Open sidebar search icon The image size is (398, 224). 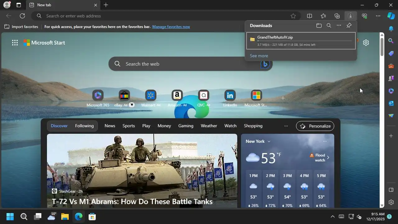coord(391,41)
